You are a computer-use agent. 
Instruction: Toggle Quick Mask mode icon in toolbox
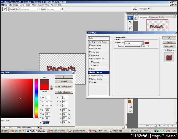130,107
